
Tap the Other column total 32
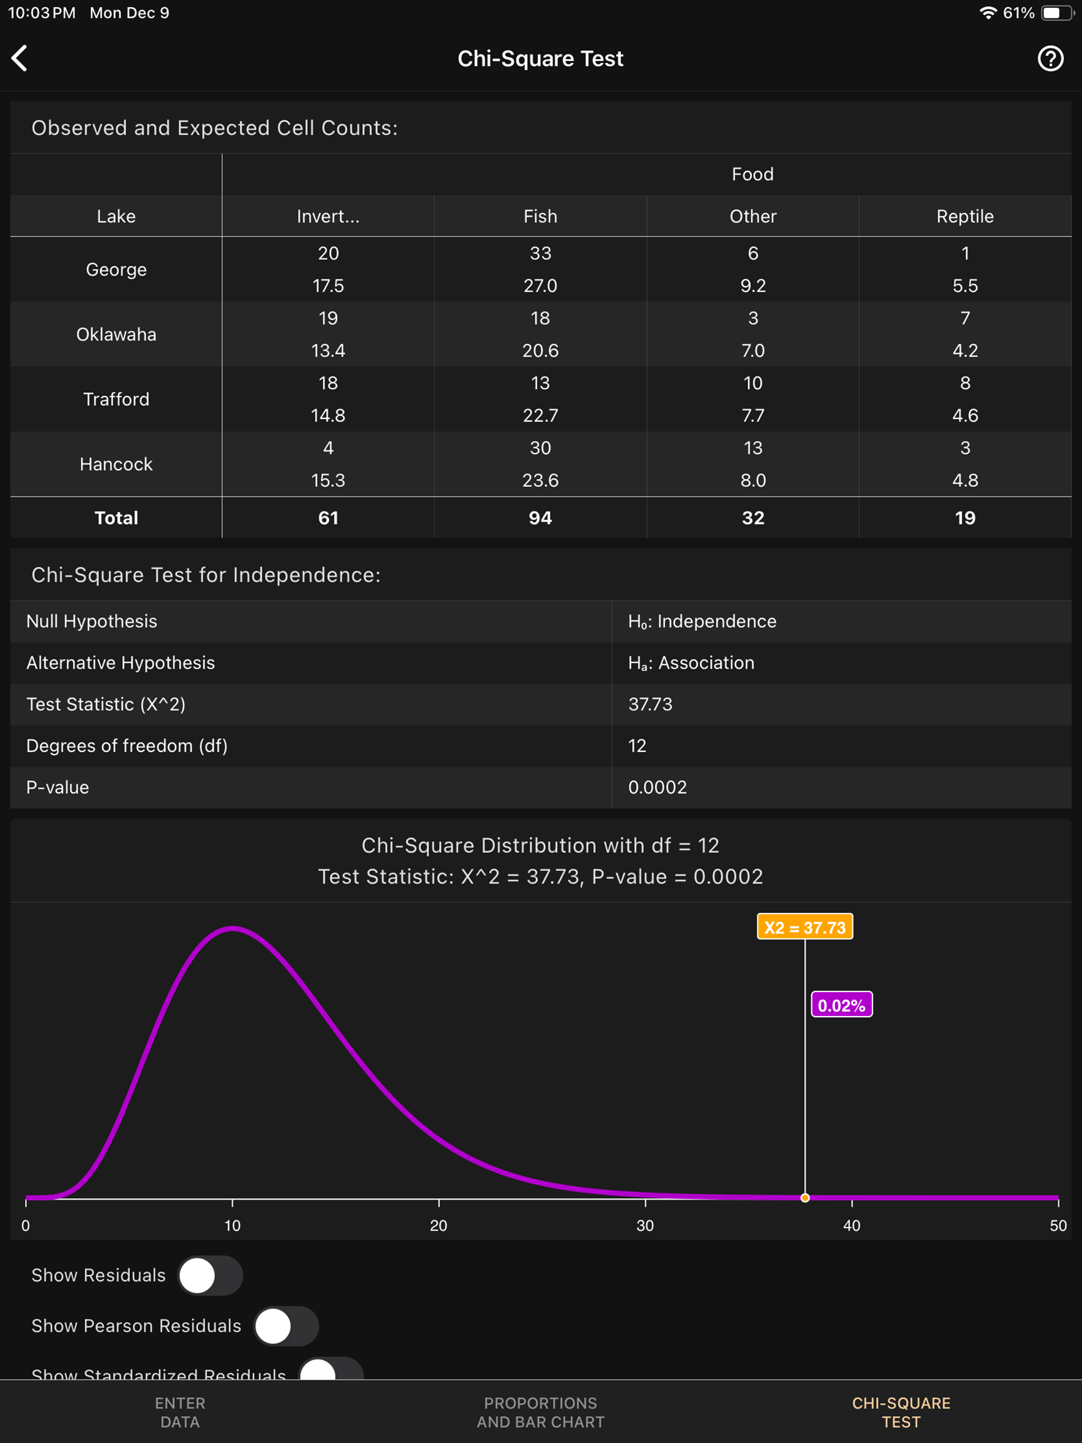(753, 518)
